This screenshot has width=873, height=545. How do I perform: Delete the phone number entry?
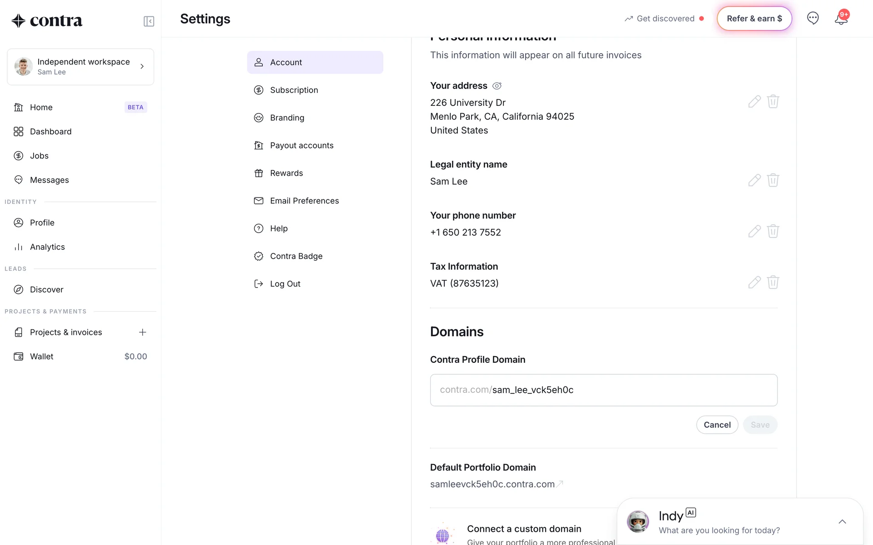773,232
